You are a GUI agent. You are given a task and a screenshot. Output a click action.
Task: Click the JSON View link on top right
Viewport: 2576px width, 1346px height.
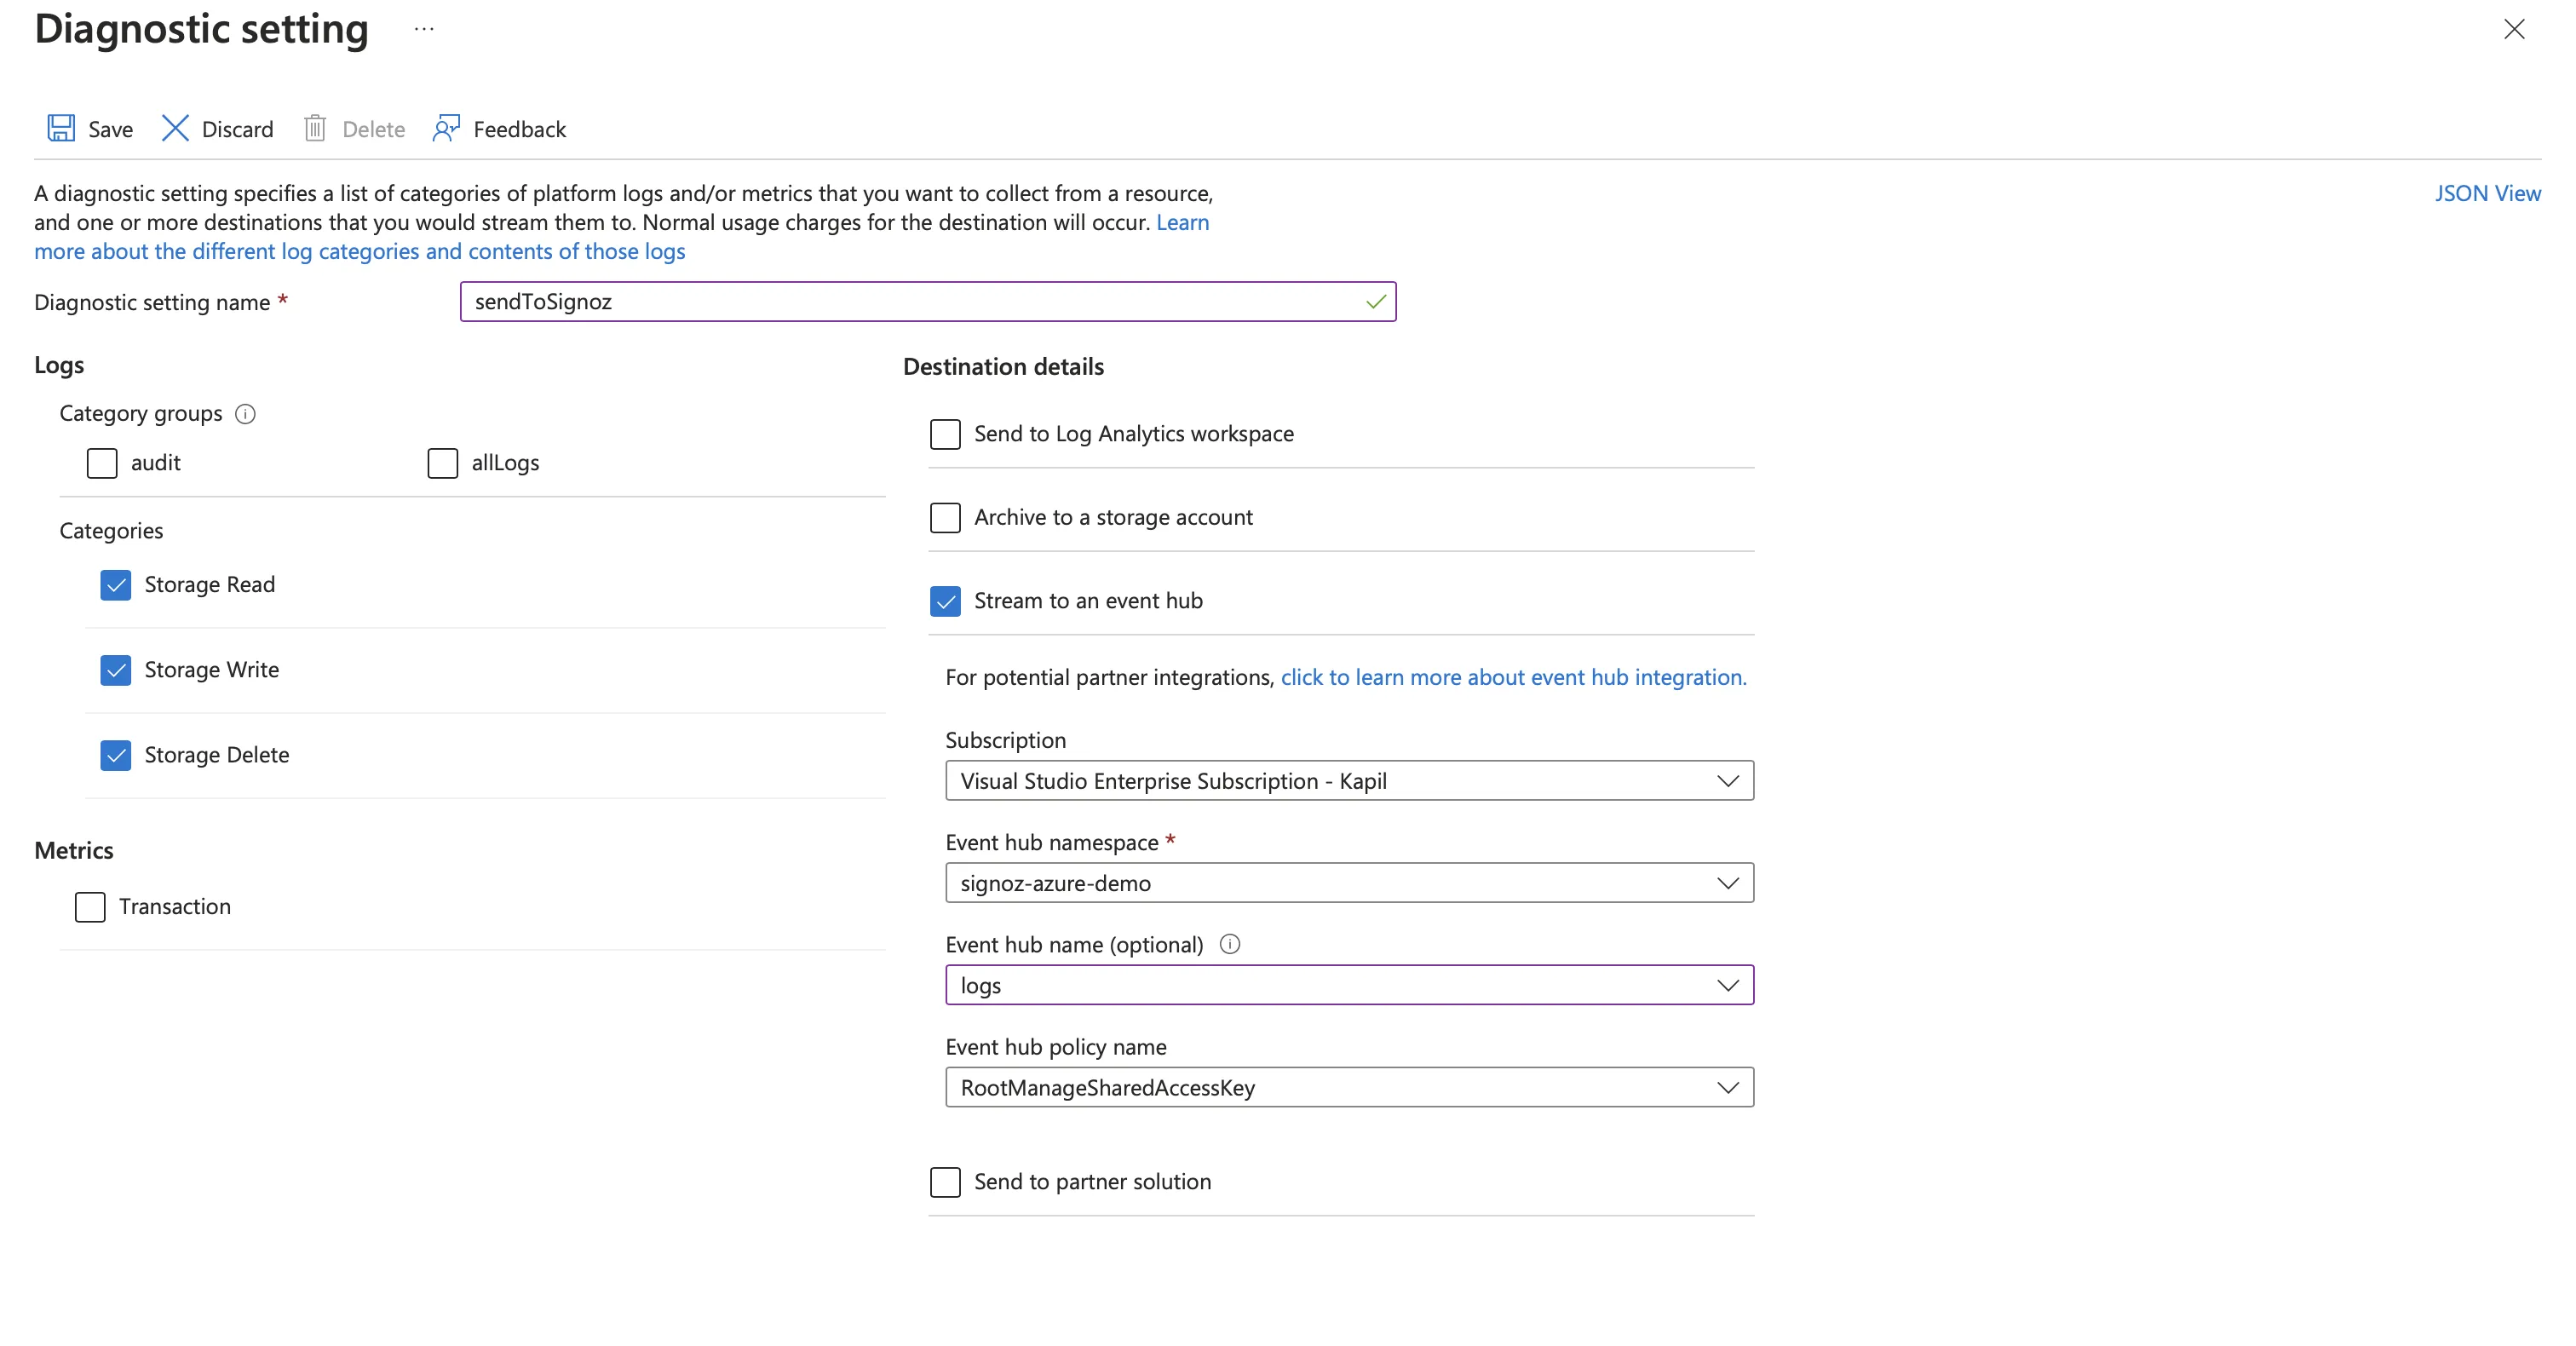pos(2489,193)
